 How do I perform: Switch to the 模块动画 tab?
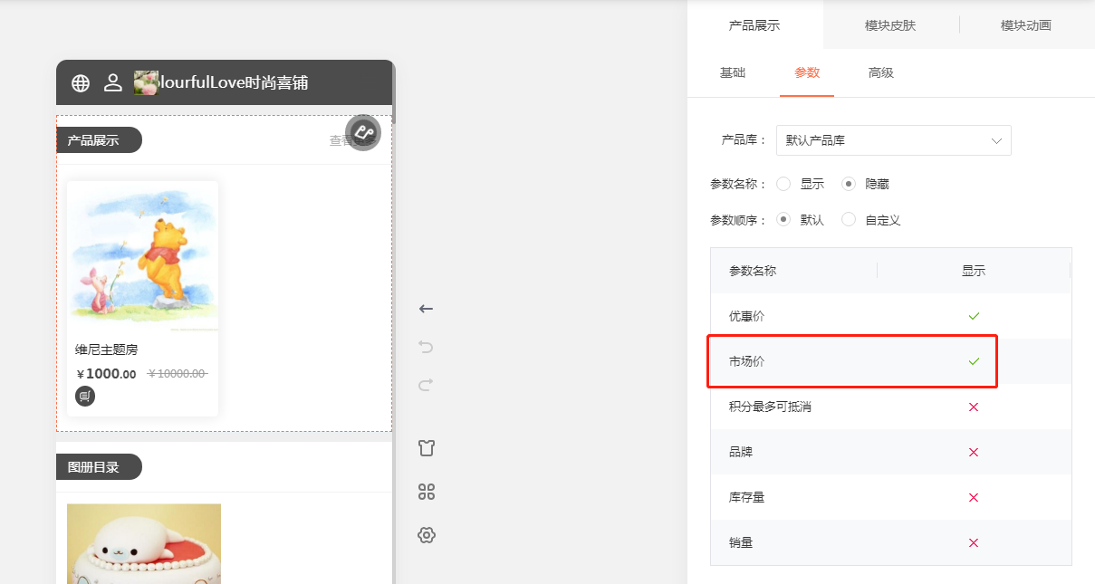point(1026,25)
